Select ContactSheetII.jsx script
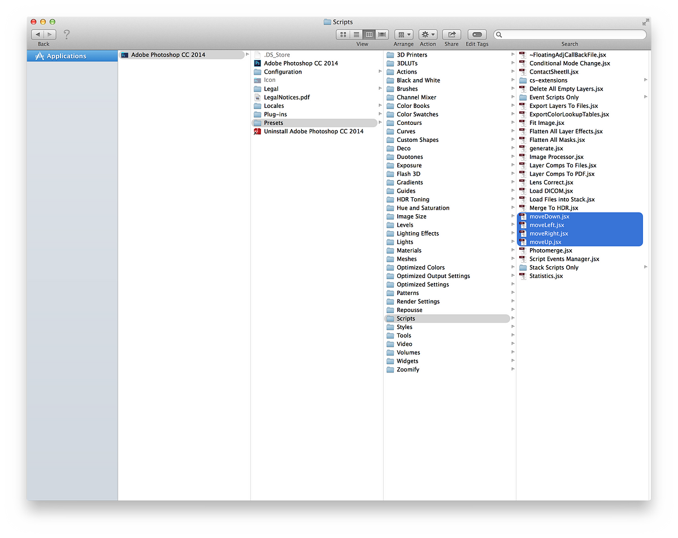This screenshot has width=678, height=538. click(x=554, y=72)
